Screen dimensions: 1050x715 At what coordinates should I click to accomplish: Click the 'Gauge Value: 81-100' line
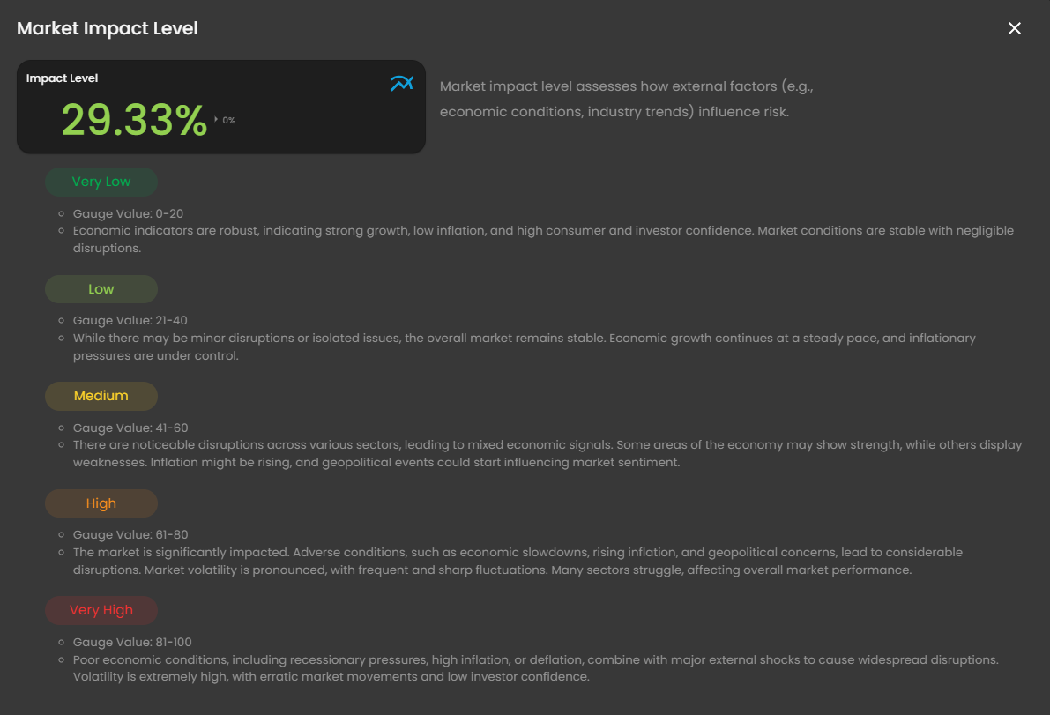tap(132, 642)
